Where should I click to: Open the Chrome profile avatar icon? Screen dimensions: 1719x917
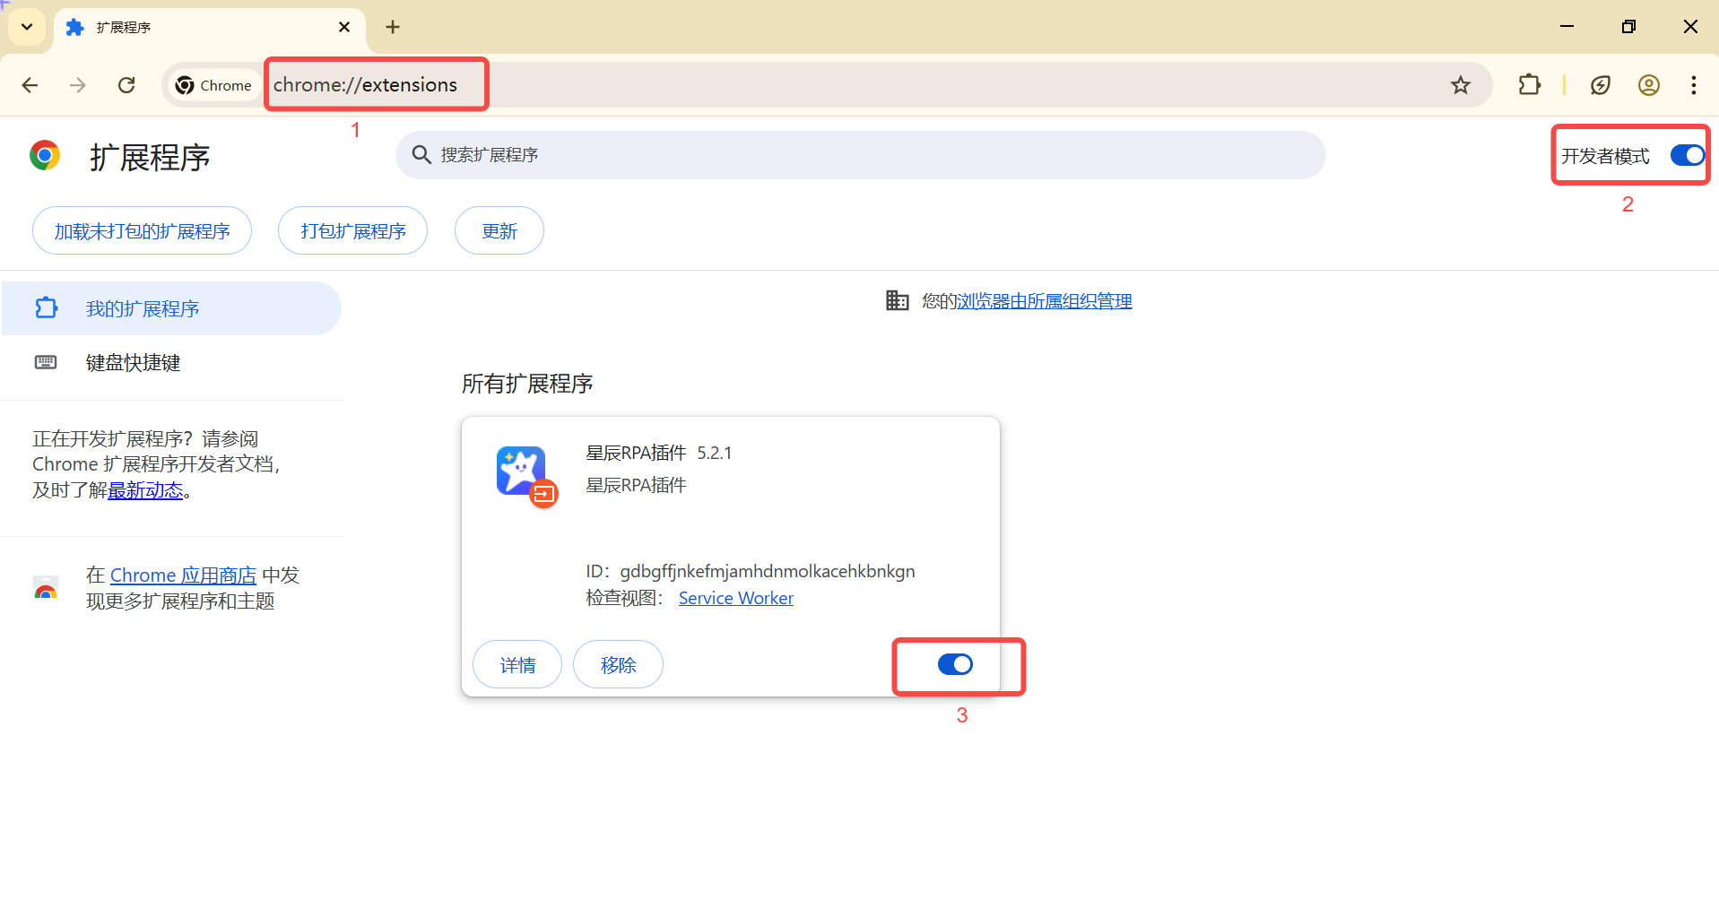click(1648, 85)
